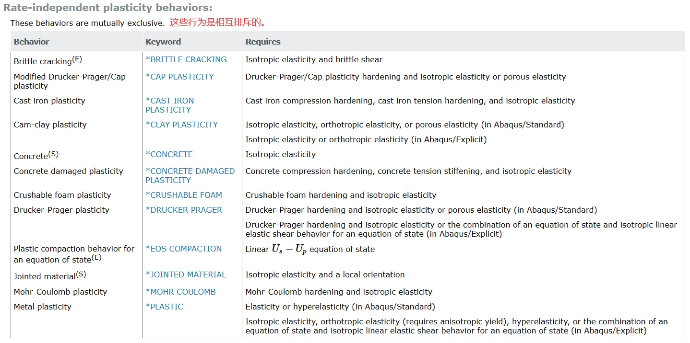
Task: Open the *CAP PLASTICITY keyword link
Action: (179, 77)
